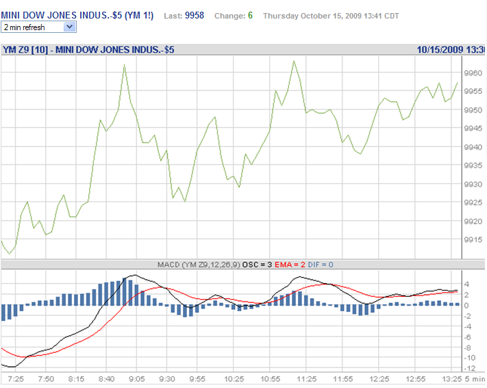Viewport: 487px width, 388px height.
Task: Click the OSC = 3 indicator value
Action: click(257, 265)
